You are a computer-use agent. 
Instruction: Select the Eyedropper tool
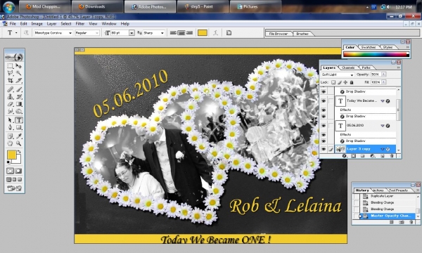click(18, 136)
